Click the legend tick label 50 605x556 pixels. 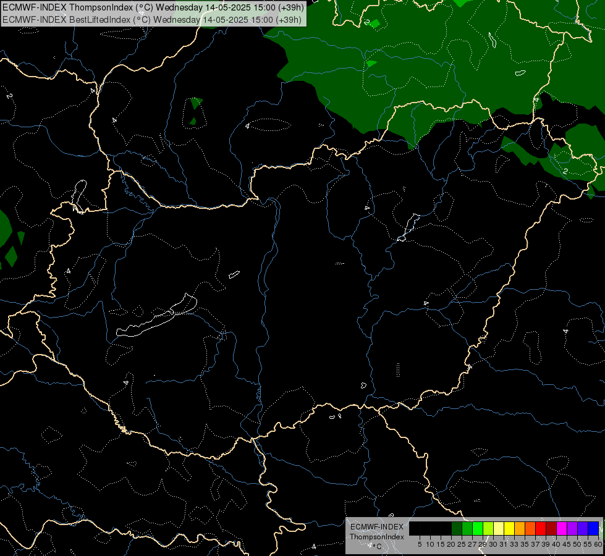pyautogui.click(x=577, y=544)
